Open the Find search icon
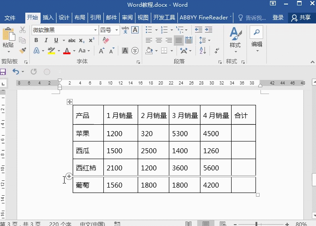The height and width of the screenshot is (226, 316). [x=256, y=32]
